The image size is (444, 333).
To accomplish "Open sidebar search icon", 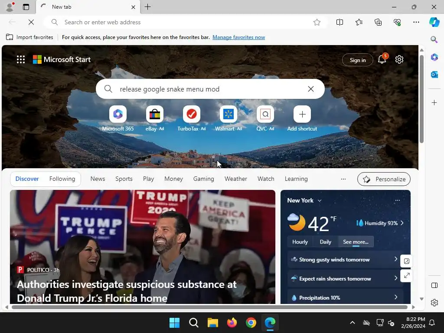I will 434,39.
